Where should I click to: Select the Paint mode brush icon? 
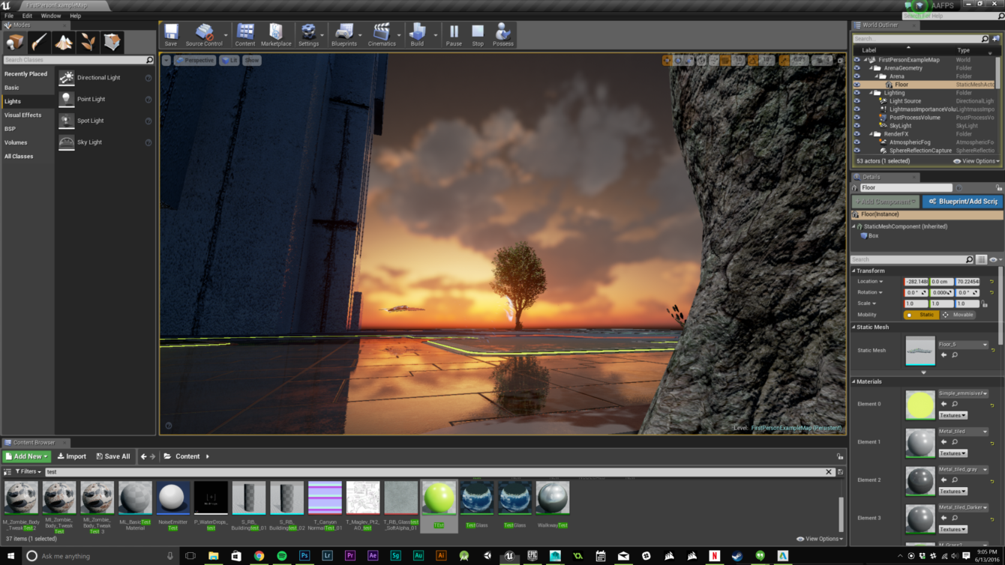39,42
